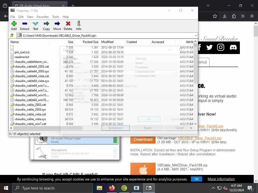Sort by the Size column header
Viewport: 258px width, 193px height.
click(x=71, y=42)
